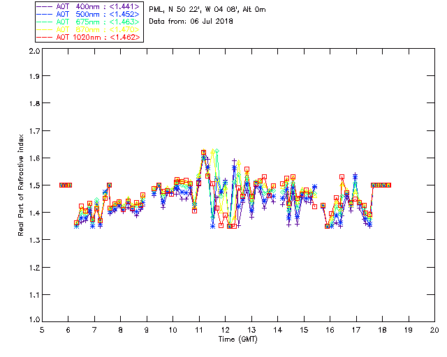Click the cluster of 1.5 markers near hour 6
447x357 pixels.
pyautogui.click(x=66, y=185)
